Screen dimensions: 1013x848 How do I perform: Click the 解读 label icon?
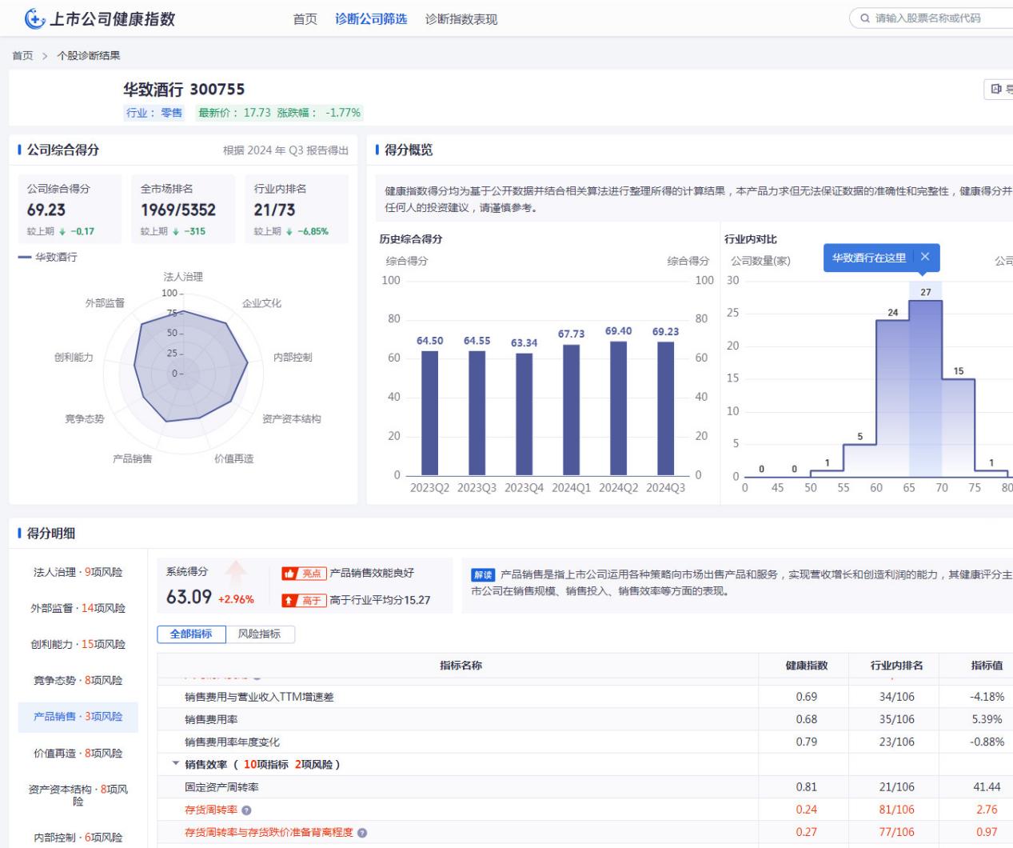tap(483, 574)
